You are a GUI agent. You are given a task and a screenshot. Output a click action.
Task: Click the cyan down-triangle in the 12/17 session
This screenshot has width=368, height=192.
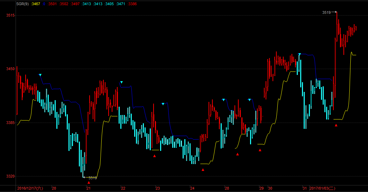40,75
